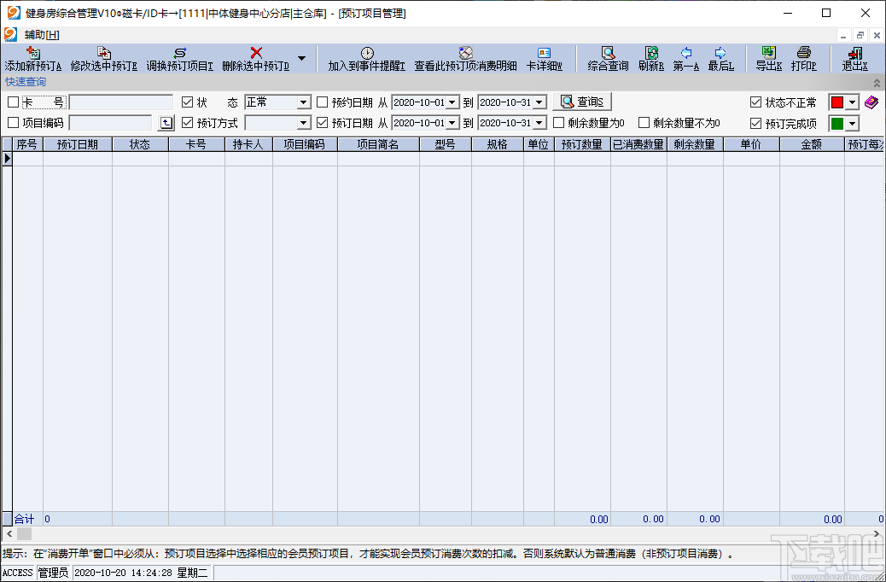This screenshot has width=886, height=582.
Task: Click the horizontal scrollbar right arrow
Action: click(878, 533)
